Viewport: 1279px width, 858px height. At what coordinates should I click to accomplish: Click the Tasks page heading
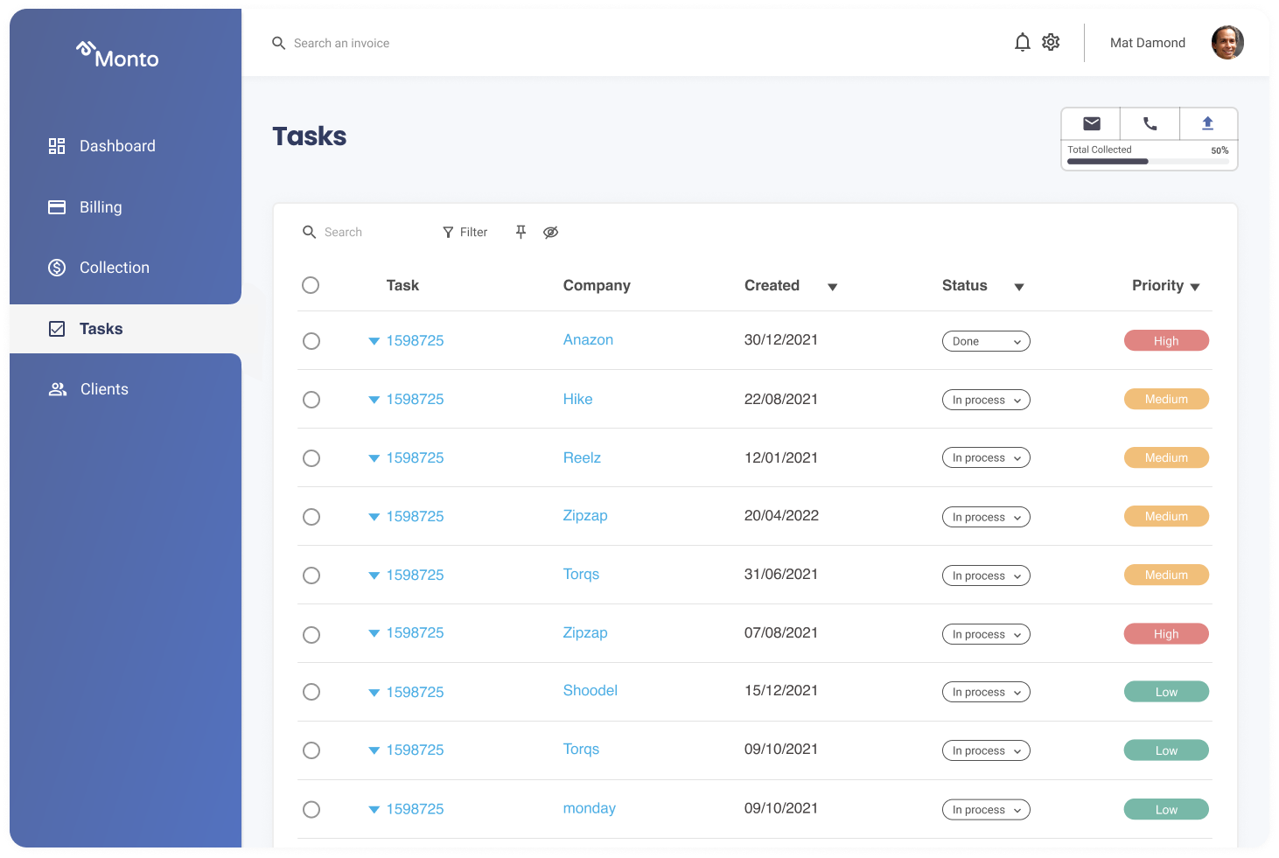309,136
